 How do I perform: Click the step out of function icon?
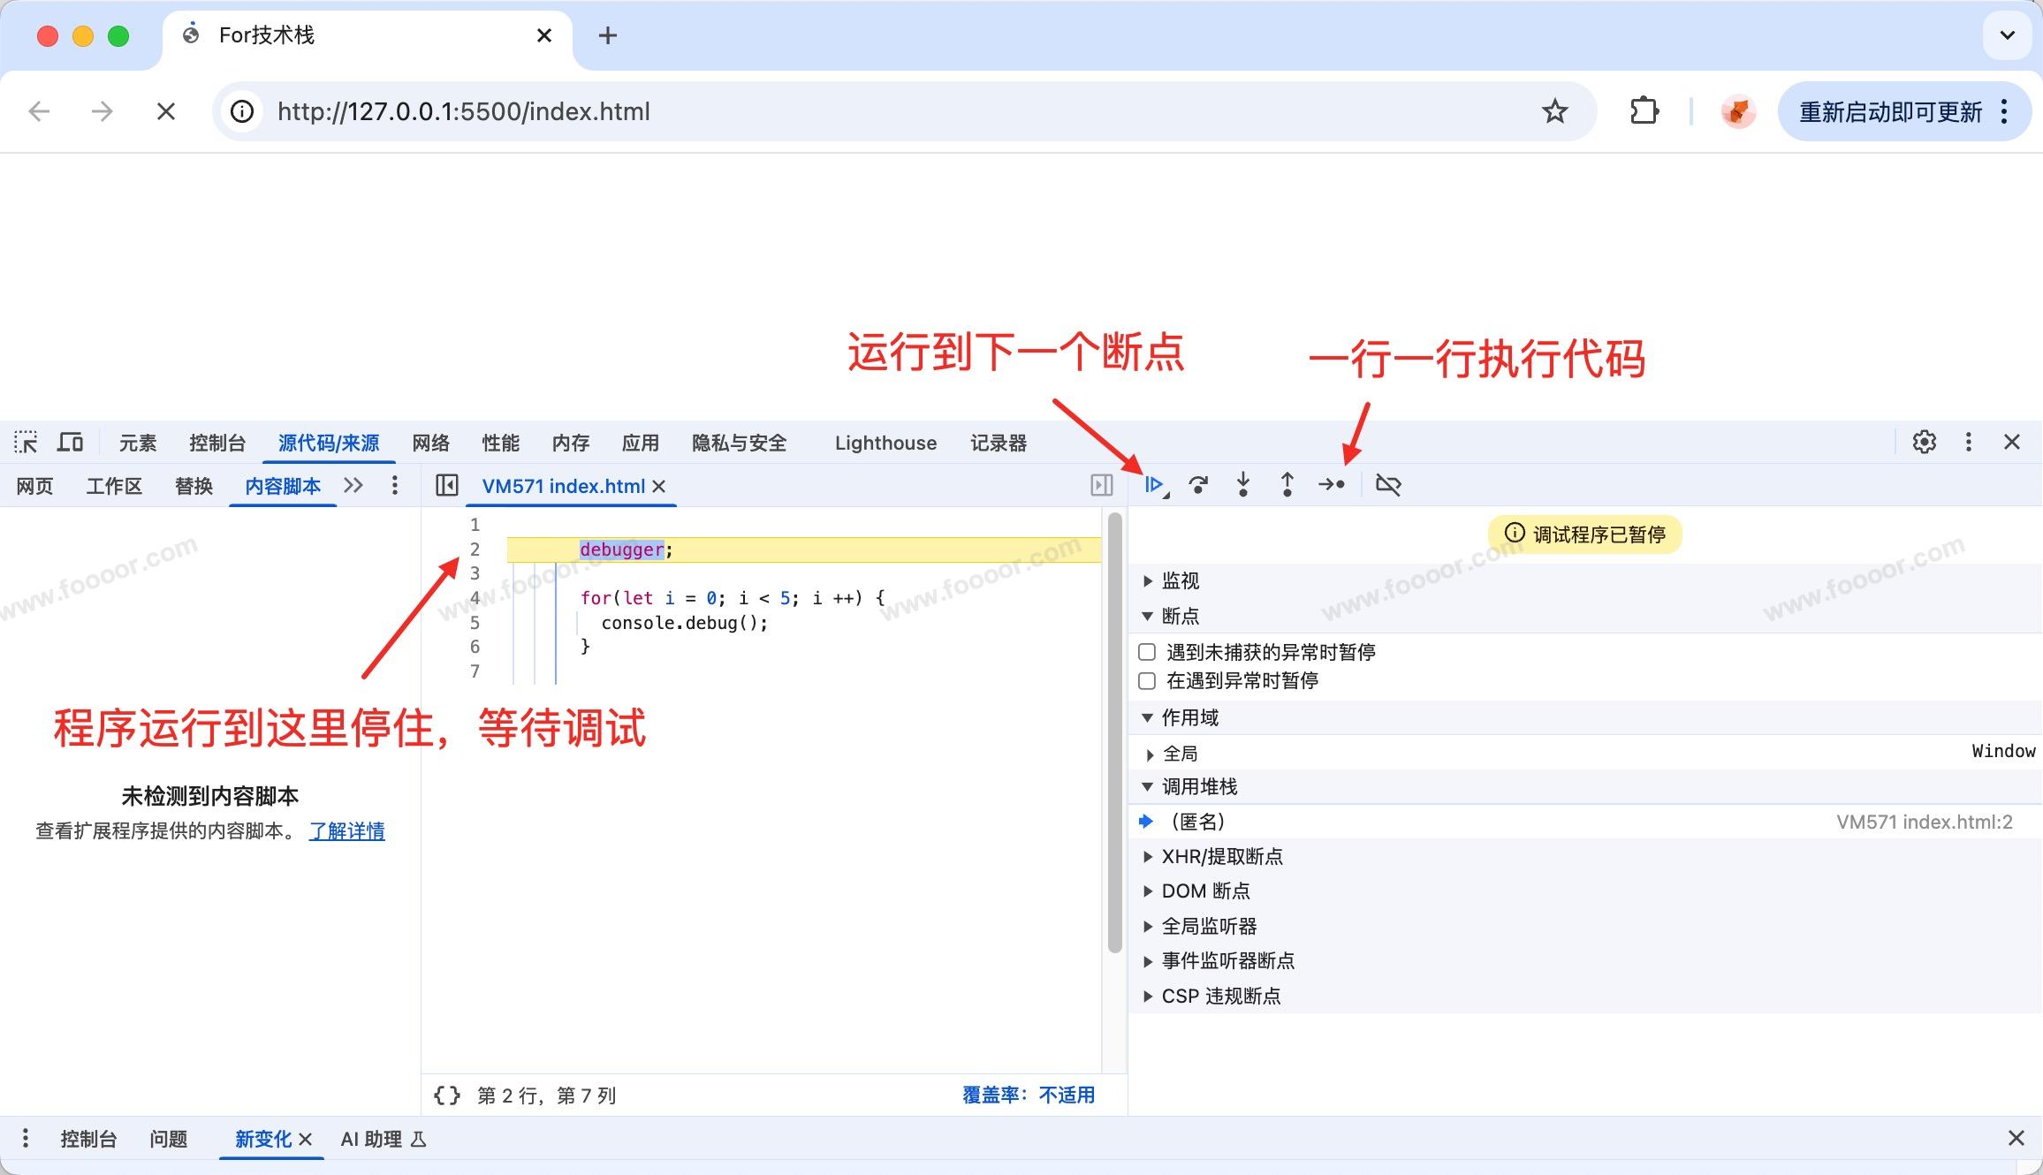click(1287, 484)
